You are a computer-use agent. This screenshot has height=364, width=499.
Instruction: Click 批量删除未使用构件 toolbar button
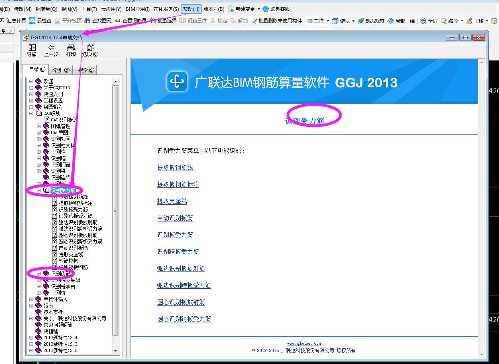click(x=277, y=21)
